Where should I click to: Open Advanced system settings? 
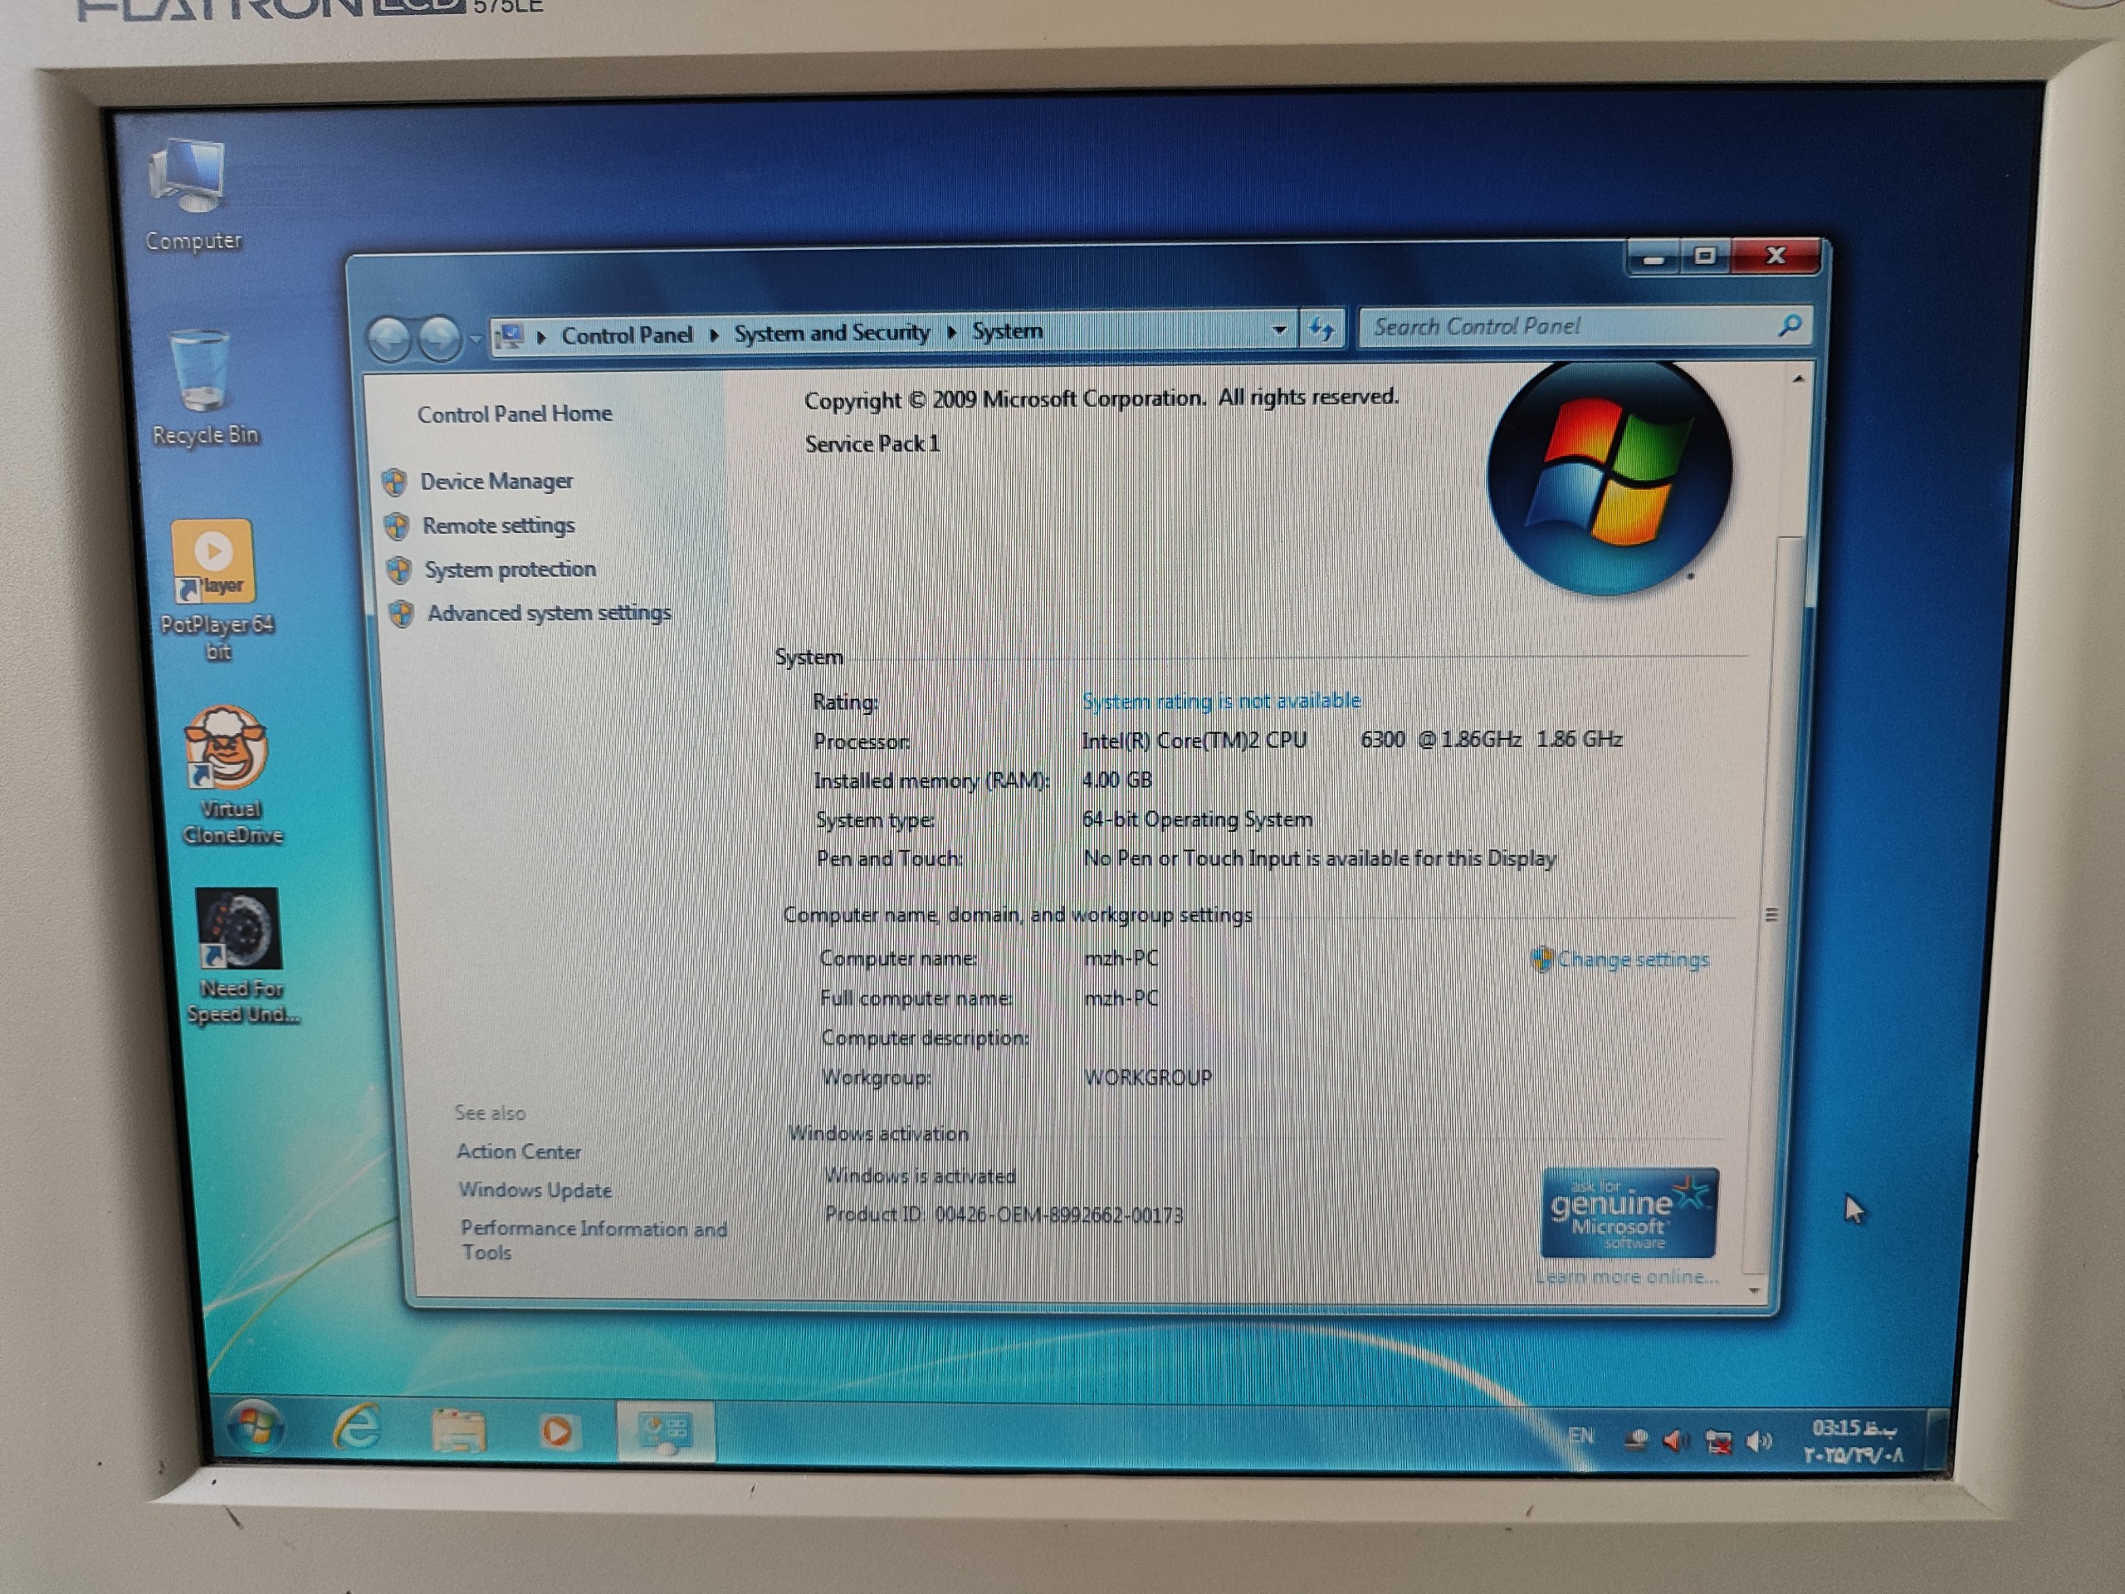point(549,613)
